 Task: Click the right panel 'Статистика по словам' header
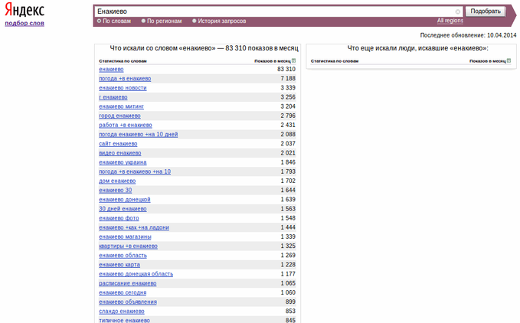coord(335,61)
